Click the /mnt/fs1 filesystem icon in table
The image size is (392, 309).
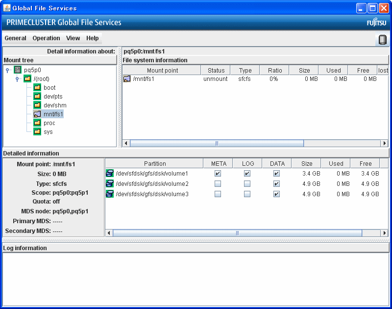[127, 79]
